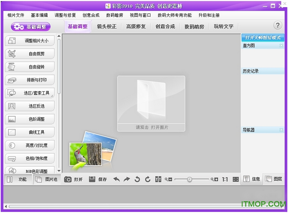
Task: Adjust 亮度/对比度 brightness contrast
Action: tap(30, 145)
